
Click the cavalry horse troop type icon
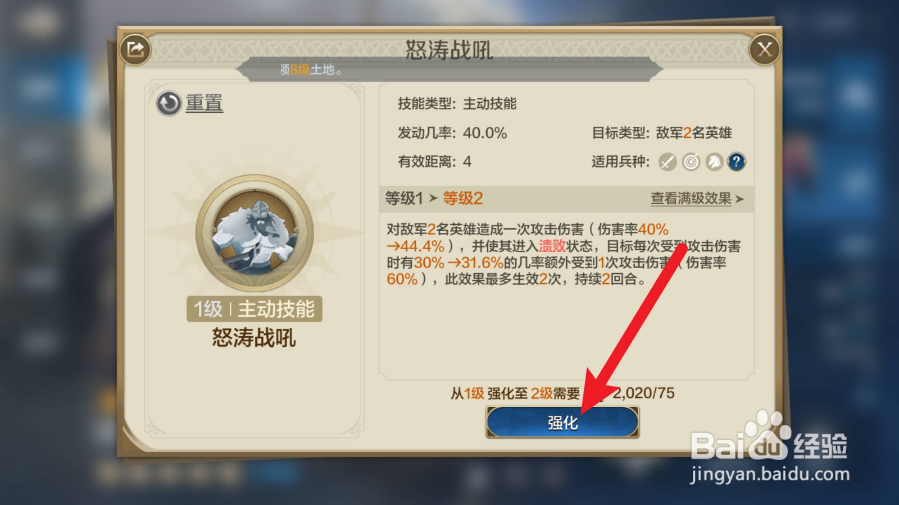click(x=714, y=162)
